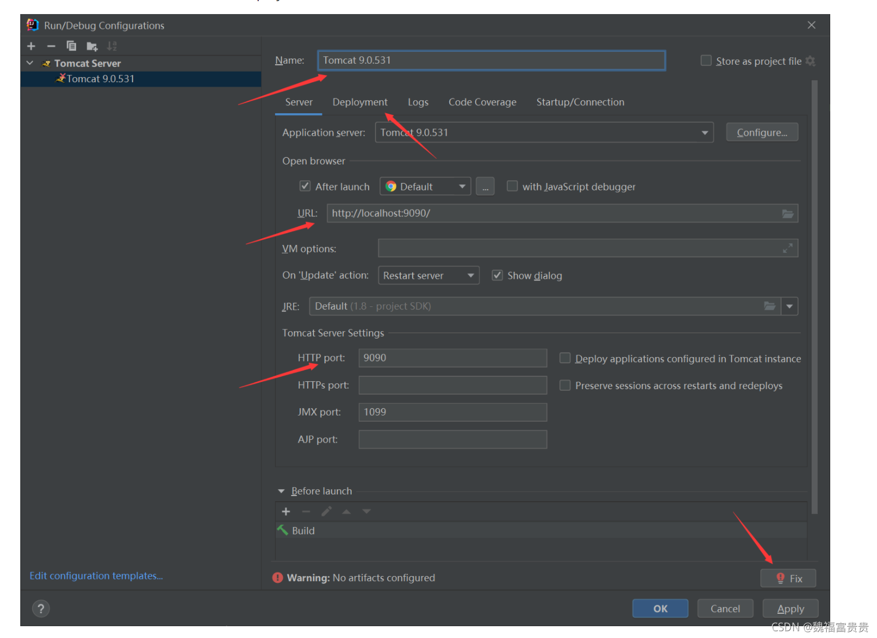Click into the HTTPs port field
Image resolution: width=877 pixels, height=638 pixels.
(x=453, y=385)
